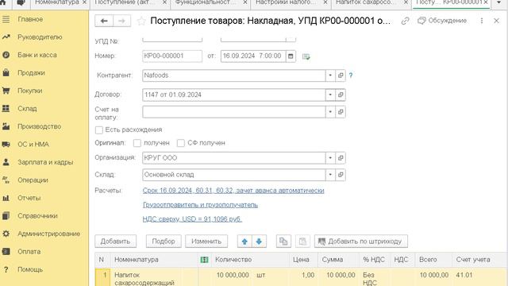Viewport: 508px width, 286px height.
Task: Click the Банк и касса icon
Action: point(6,55)
